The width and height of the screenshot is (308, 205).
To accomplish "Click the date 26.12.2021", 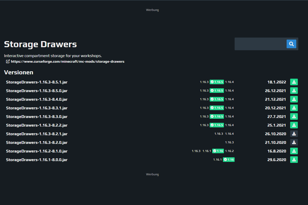I will click(275, 91).
